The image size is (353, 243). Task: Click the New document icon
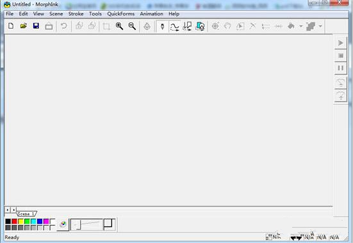pyautogui.click(x=11, y=26)
